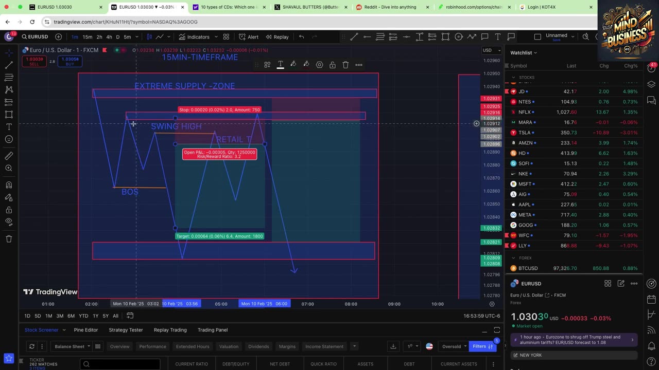Image resolution: width=659 pixels, height=370 pixels.
Task: Click the blue BUY 1.03058 button
Action: point(70,61)
